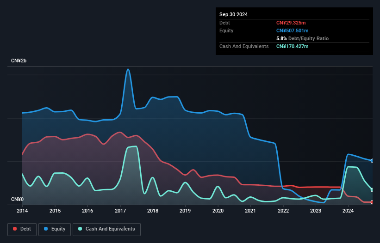Toggle the Debt legend button
380x243 pixels.
[x=22, y=229]
